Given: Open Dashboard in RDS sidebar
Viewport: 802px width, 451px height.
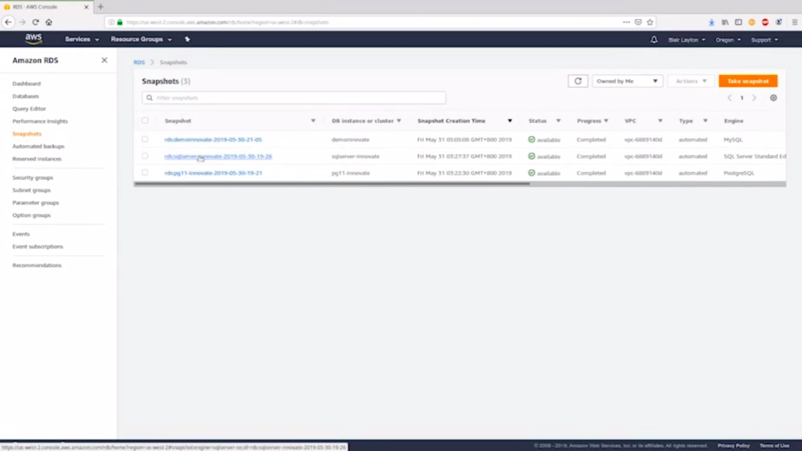Looking at the screenshot, I should [26, 83].
